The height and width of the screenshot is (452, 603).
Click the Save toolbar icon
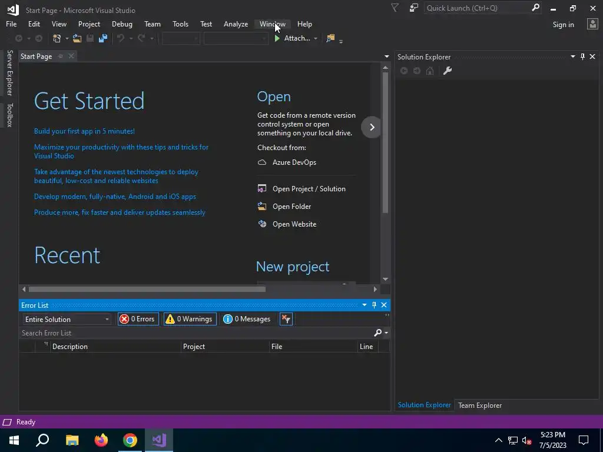tap(90, 38)
